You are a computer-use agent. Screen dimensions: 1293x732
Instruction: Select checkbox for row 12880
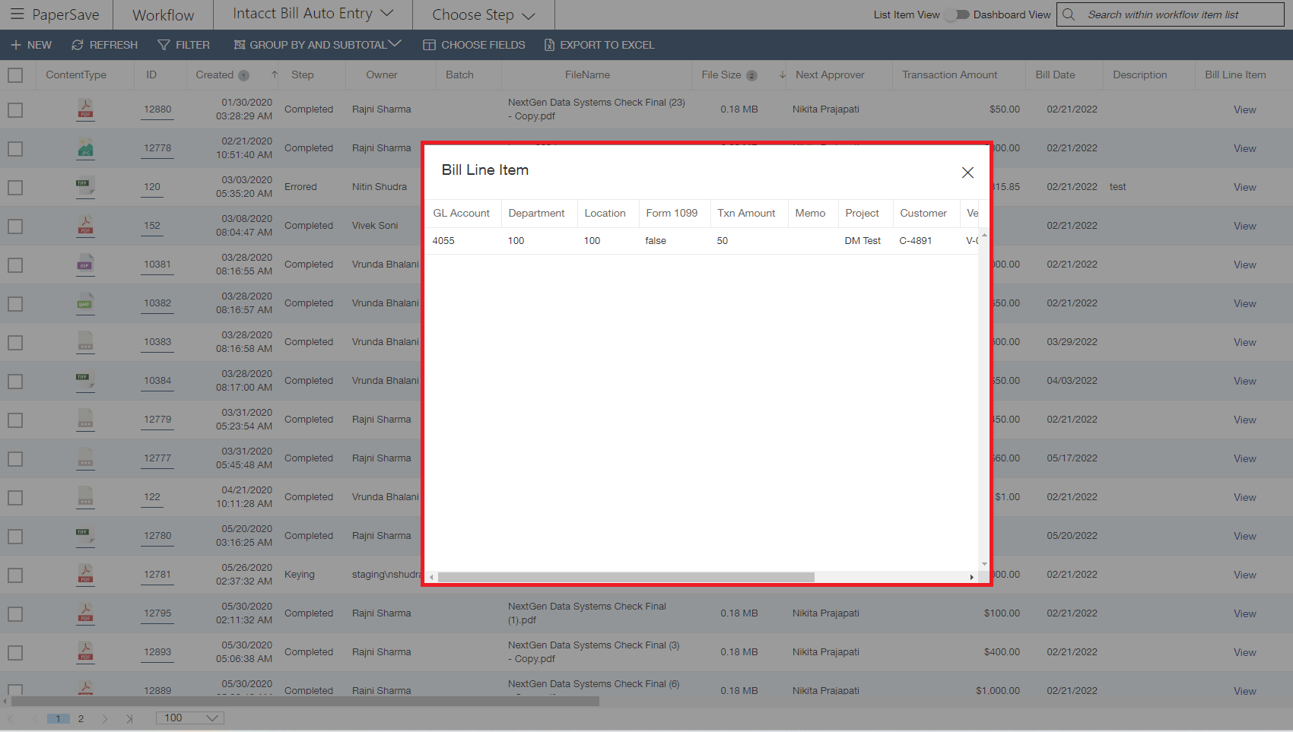(x=15, y=110)
